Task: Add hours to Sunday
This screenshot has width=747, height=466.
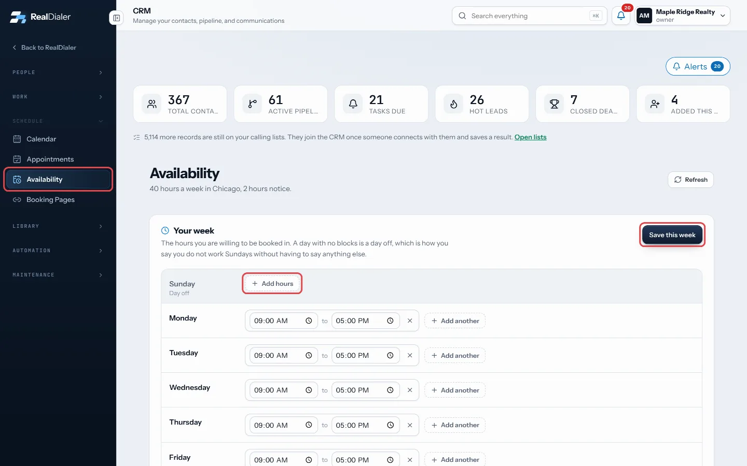Action: click(x=272, y=284)
